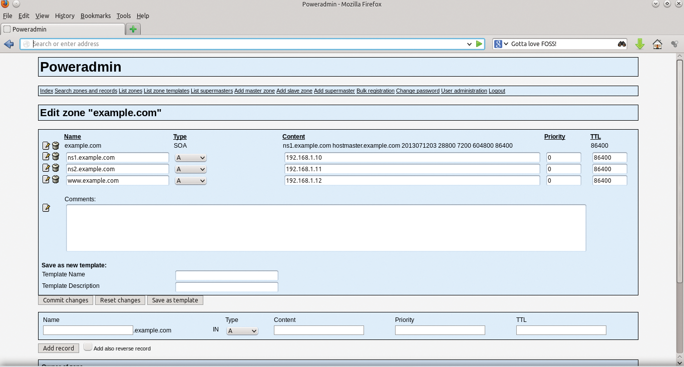Click edit icon for ns1.example.com record
Screen dimensions: 684x367
(46, 157)
